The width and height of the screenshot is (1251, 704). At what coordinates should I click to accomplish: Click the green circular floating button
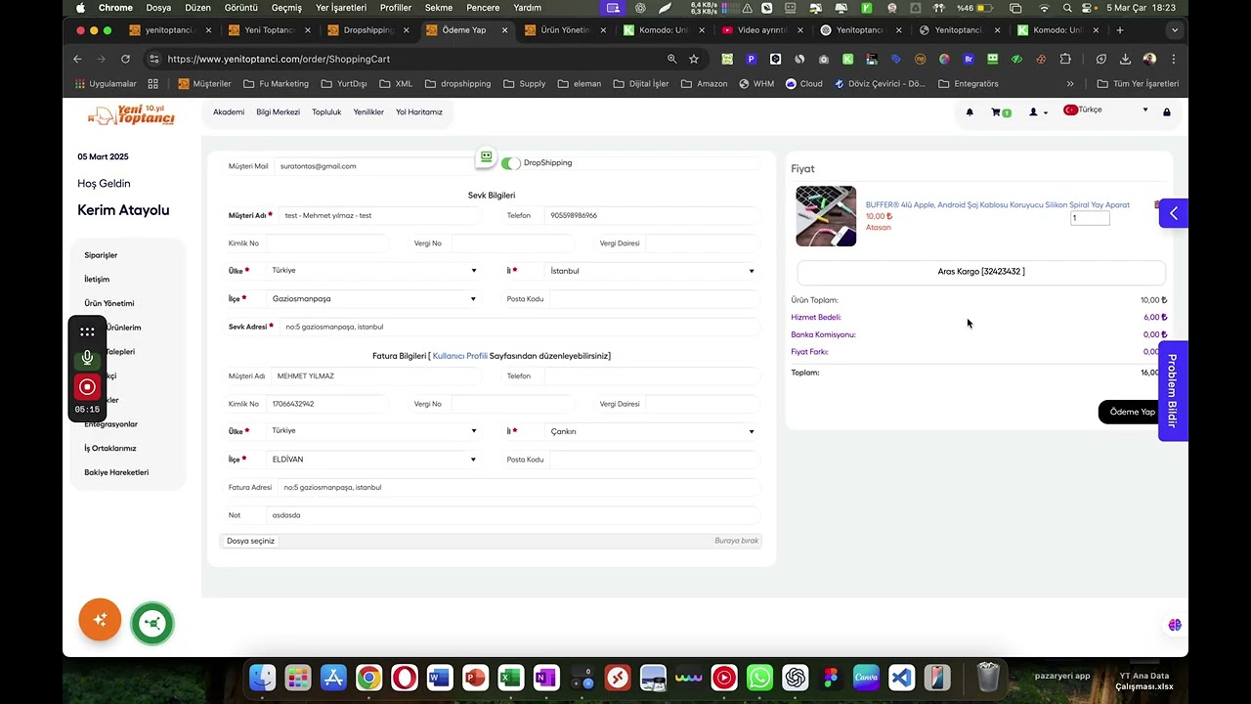pos(151,623)
